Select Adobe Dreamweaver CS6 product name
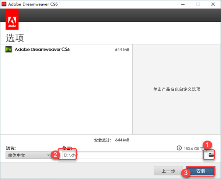This screenshot has width=221, height=179. [42, 49]
